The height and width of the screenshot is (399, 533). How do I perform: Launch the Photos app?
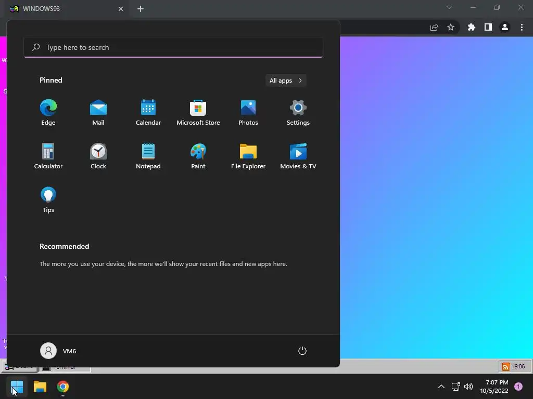tap(248, 113)
